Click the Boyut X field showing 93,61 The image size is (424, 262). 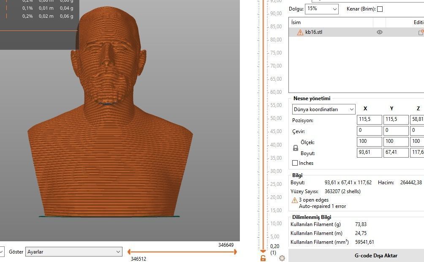click(x=370, y=153)
